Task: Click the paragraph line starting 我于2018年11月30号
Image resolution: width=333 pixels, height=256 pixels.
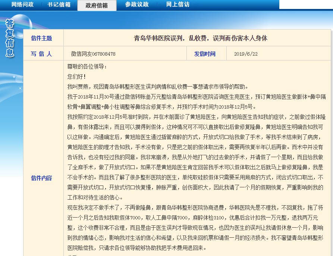Action: 197,97
